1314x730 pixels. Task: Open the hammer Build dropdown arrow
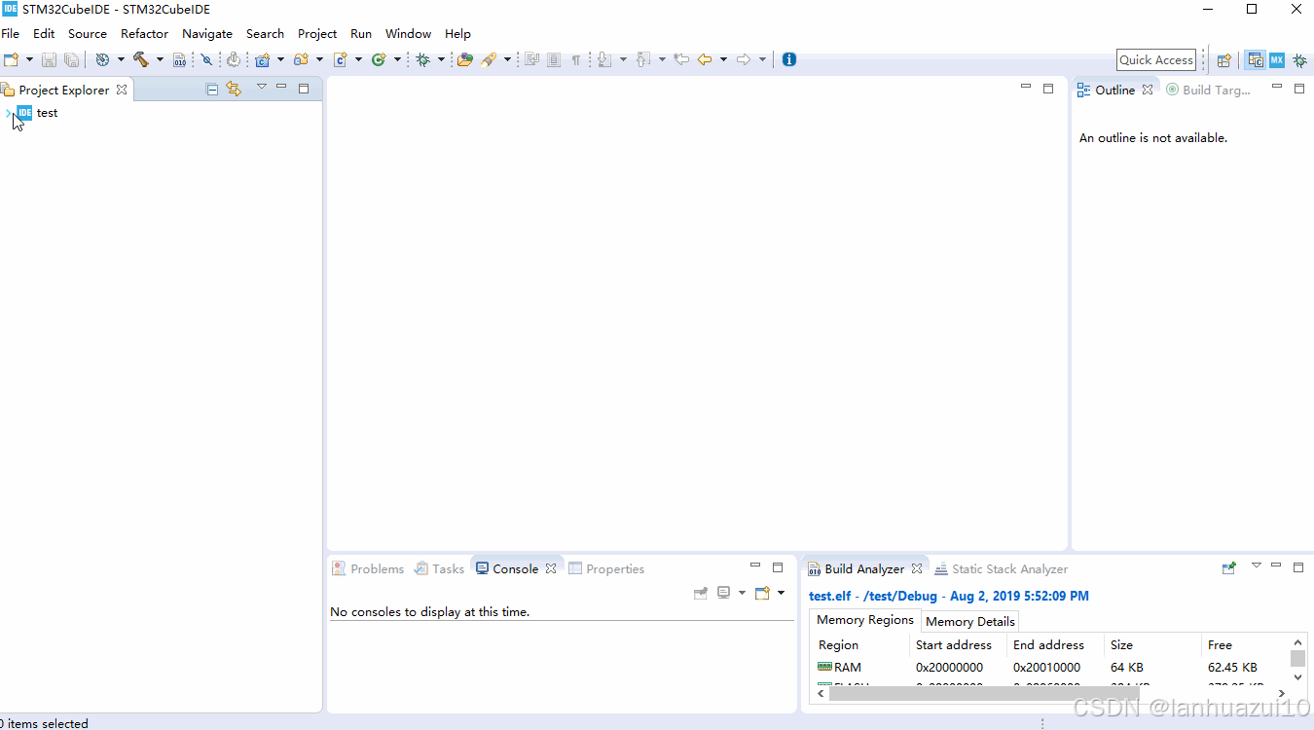tap(160, 59)
